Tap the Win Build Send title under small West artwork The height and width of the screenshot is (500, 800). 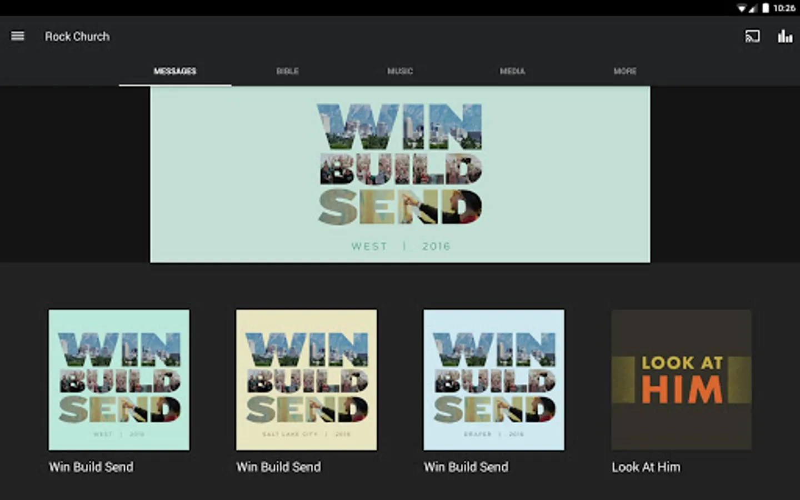click(91, 467)
